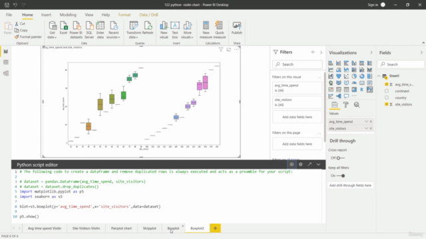426x239 pixels.
Task: Save the file from title bar
Action: [x=7, y=5]
